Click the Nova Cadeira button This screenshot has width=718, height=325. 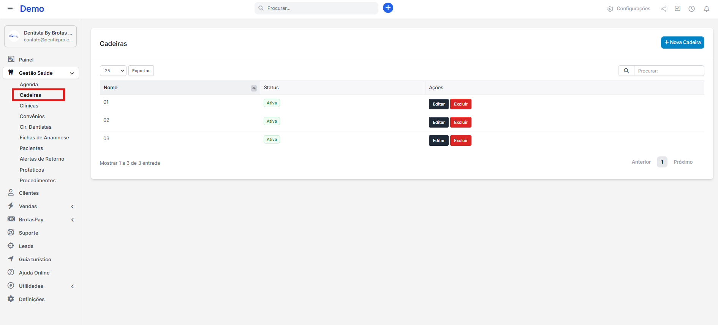tap(682, 43)
